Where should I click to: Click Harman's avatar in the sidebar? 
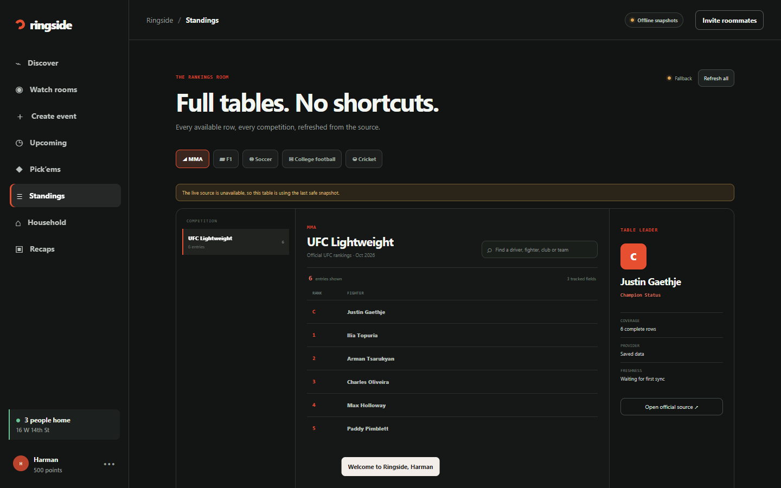[21, 464]
